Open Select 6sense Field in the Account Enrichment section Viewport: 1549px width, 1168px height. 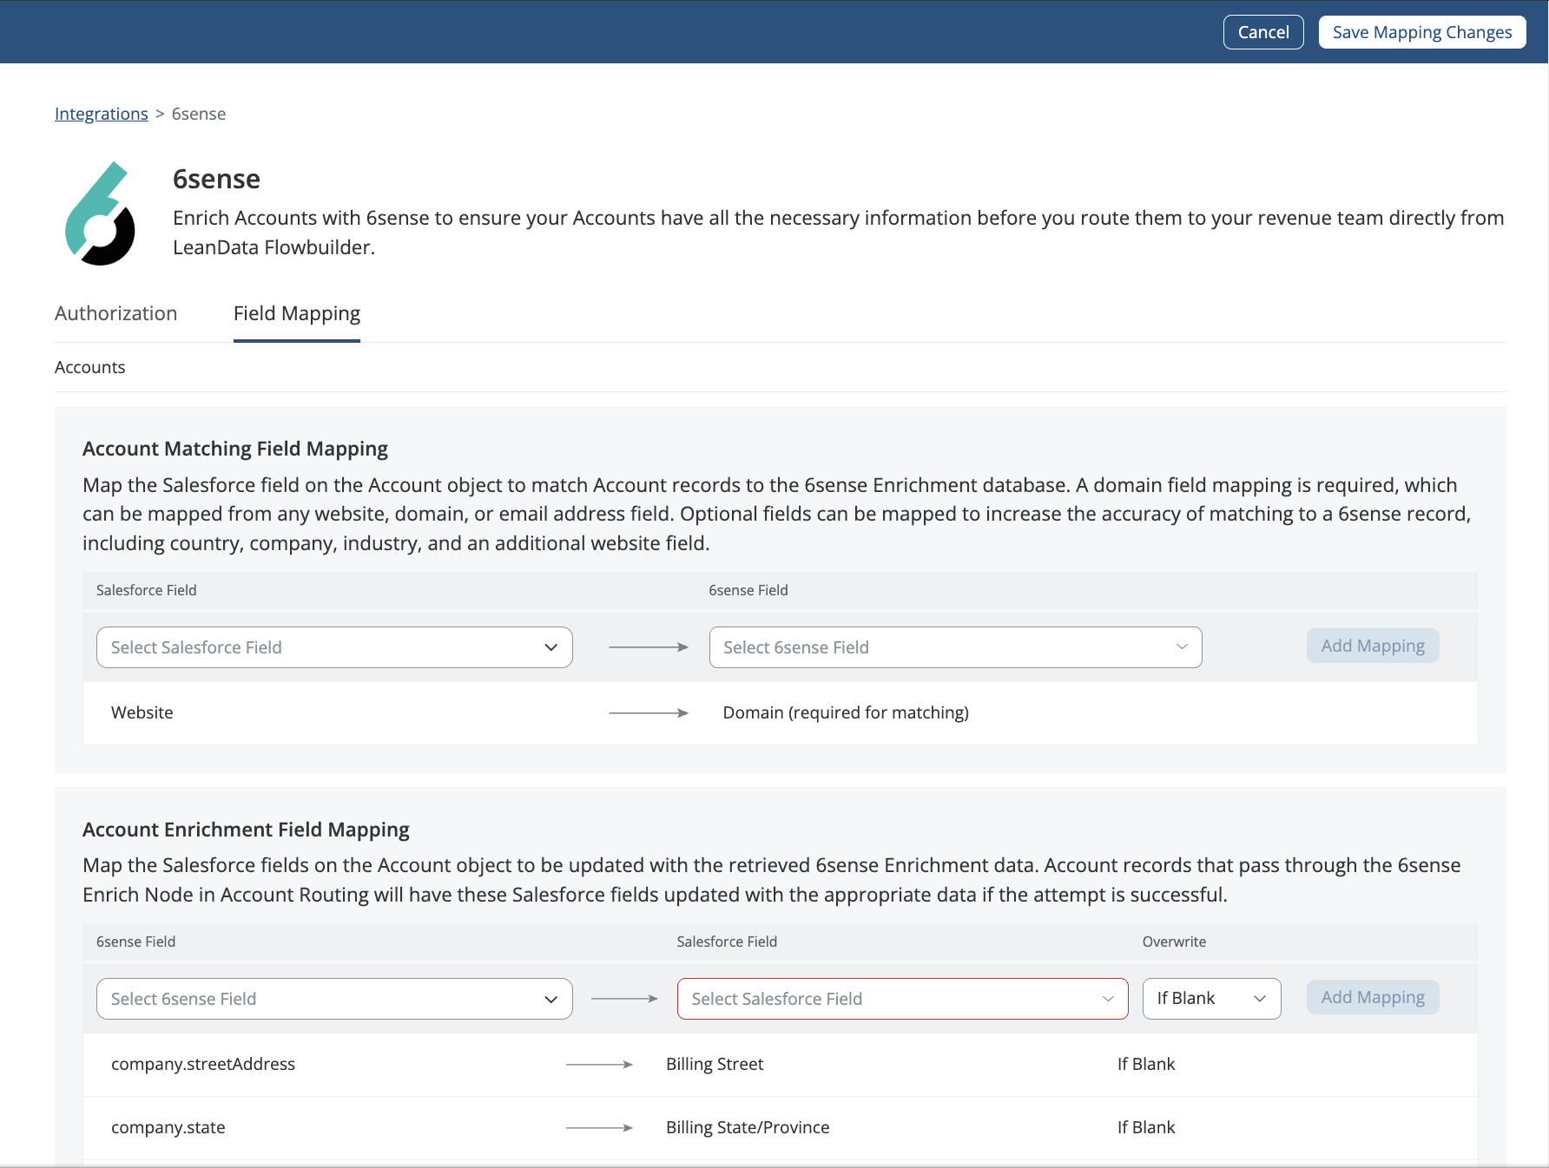[x=334, y=999]
